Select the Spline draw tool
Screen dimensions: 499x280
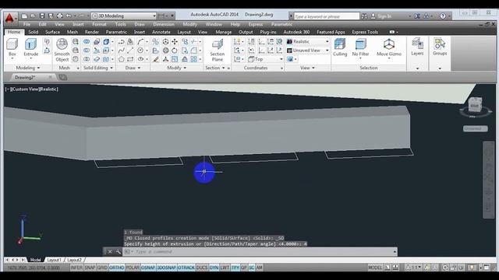coord(122,51)
